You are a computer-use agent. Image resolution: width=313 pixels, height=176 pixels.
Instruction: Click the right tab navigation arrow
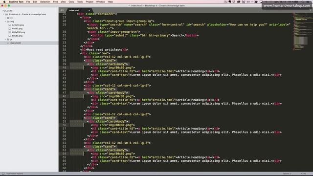[63, 10]
